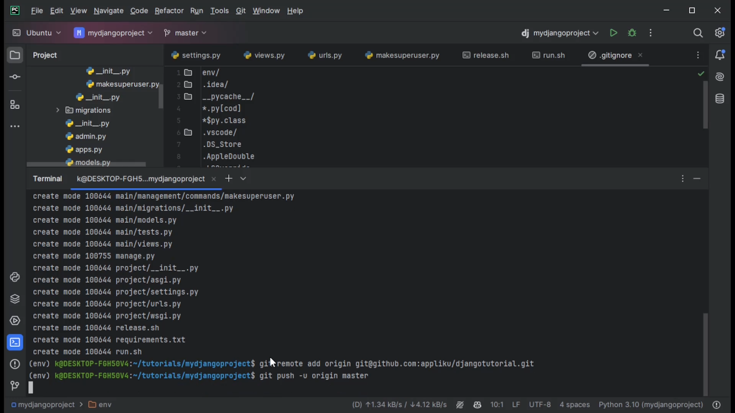Viewport: 735px width, 413px height.
Task: Open the Git menu
Action: click(x=240, y=11)
